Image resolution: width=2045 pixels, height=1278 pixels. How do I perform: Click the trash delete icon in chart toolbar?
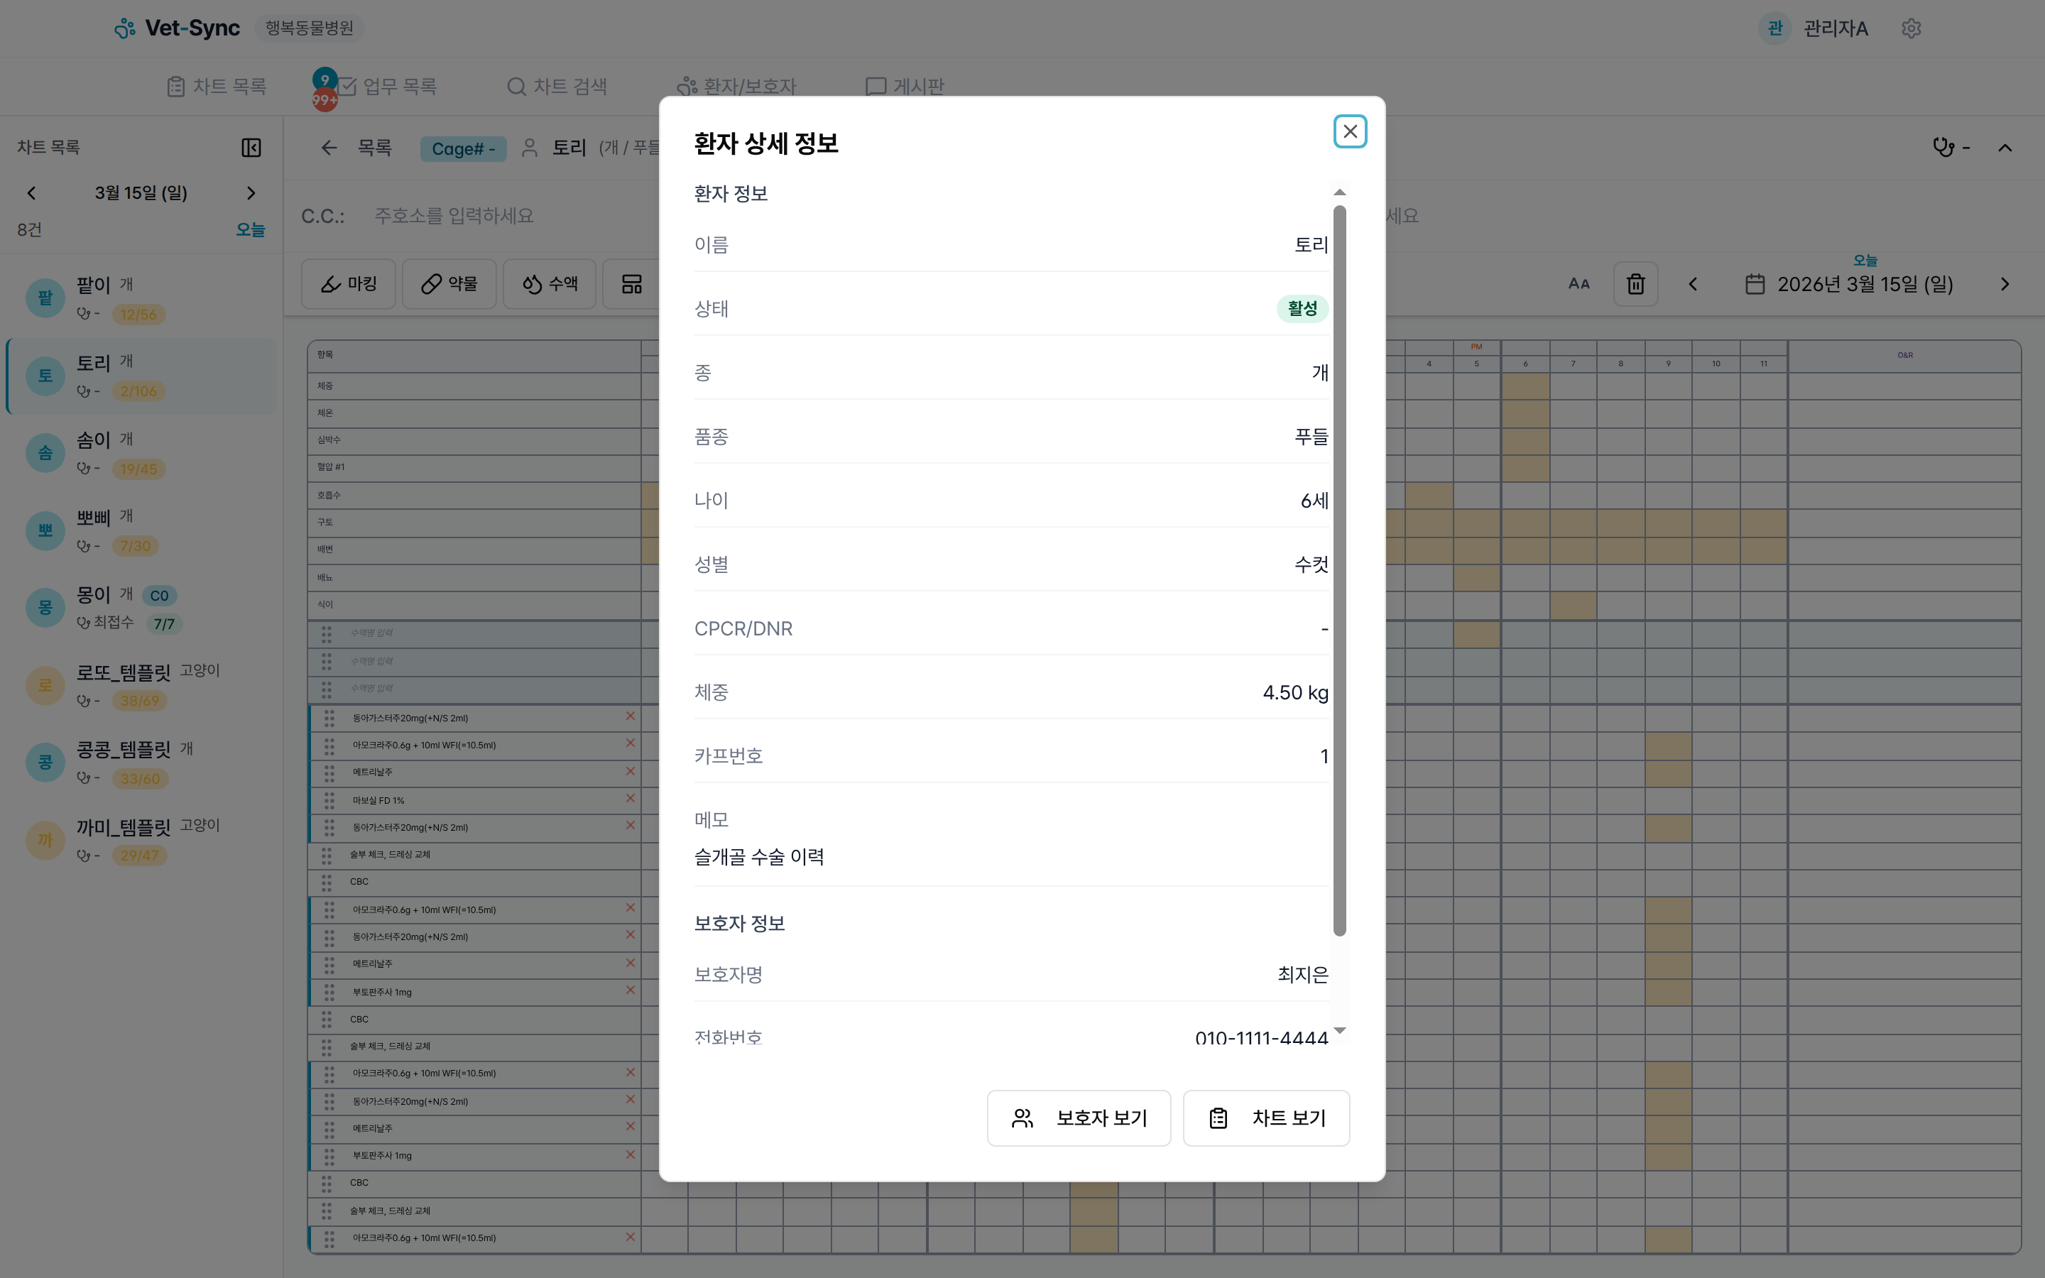coord(1636,284)
